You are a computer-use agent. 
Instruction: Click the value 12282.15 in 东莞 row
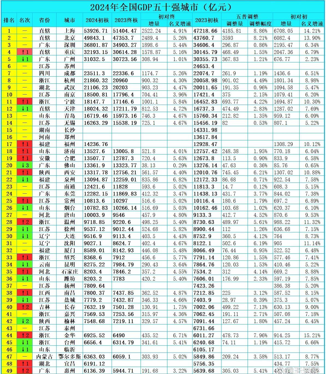pyautogui.click(x=96, y=194)
